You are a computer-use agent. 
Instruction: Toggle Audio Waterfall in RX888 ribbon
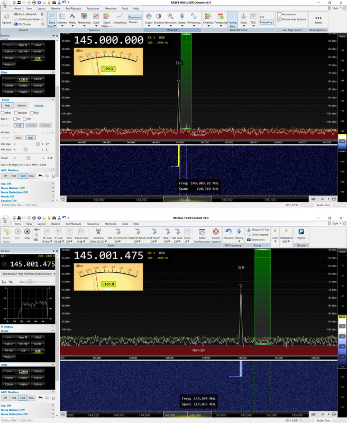(x=25, y=14)
